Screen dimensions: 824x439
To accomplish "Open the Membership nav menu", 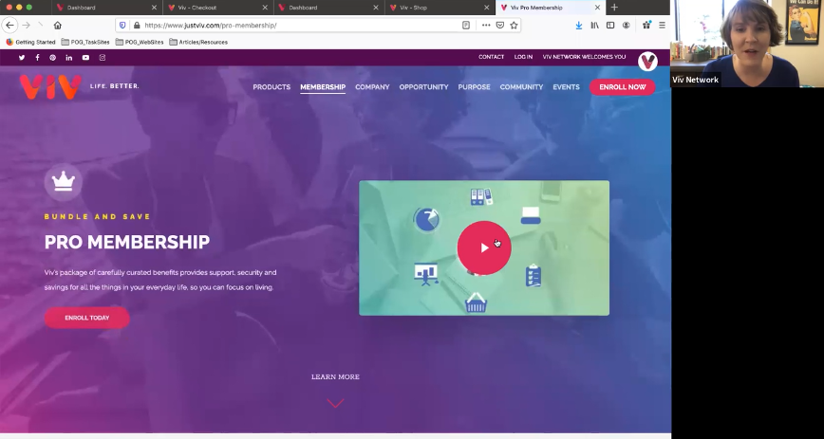I will click(323, 87).
